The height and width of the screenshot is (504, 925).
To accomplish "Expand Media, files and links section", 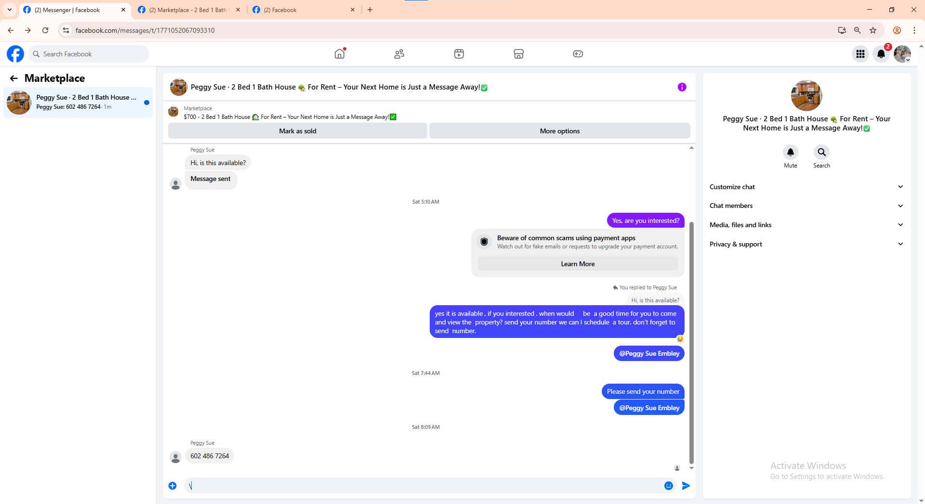I will pyautogui.click(x=806, y=225).
